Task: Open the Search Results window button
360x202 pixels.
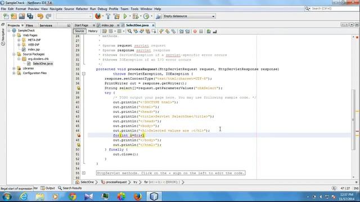Action: [70, 188]
